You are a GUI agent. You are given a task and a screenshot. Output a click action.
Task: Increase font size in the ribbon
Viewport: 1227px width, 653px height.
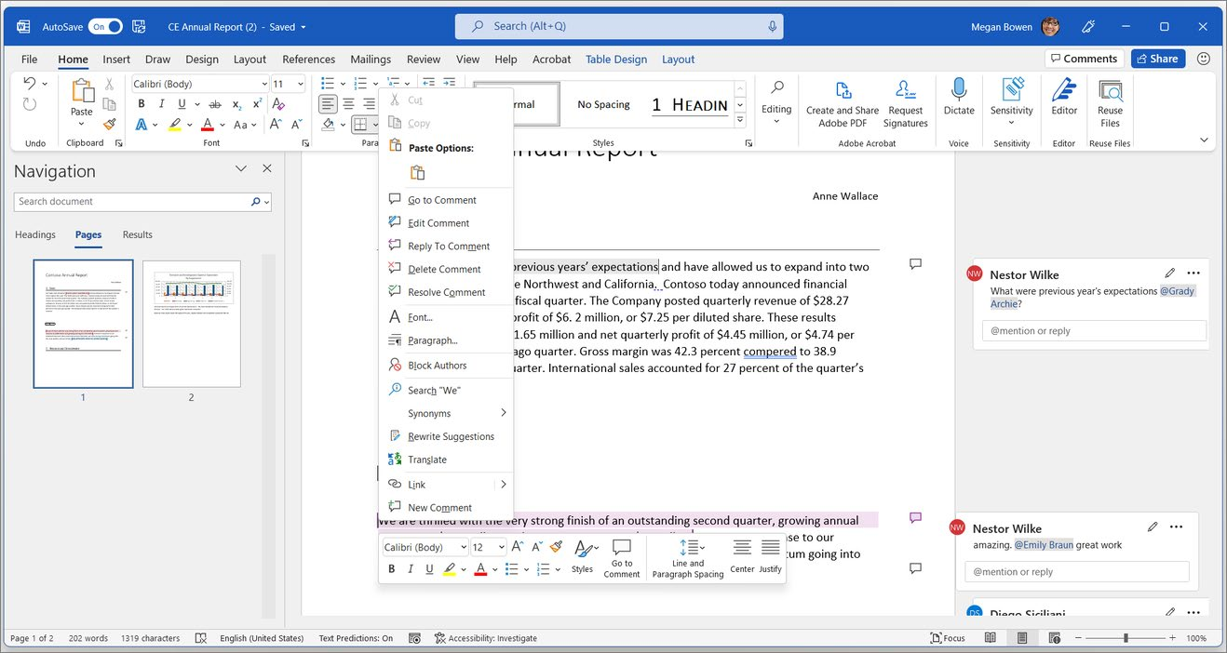276,124
